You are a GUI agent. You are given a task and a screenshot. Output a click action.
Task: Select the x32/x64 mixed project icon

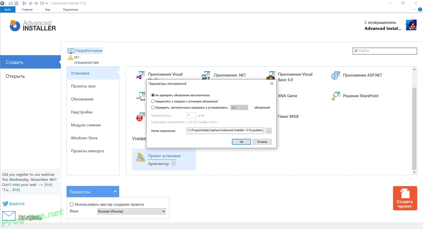(141, 96)
